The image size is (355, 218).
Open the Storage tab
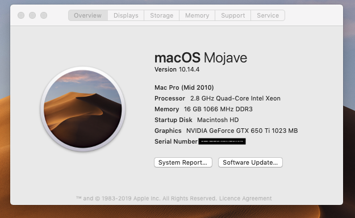click(x=161, y=15)
